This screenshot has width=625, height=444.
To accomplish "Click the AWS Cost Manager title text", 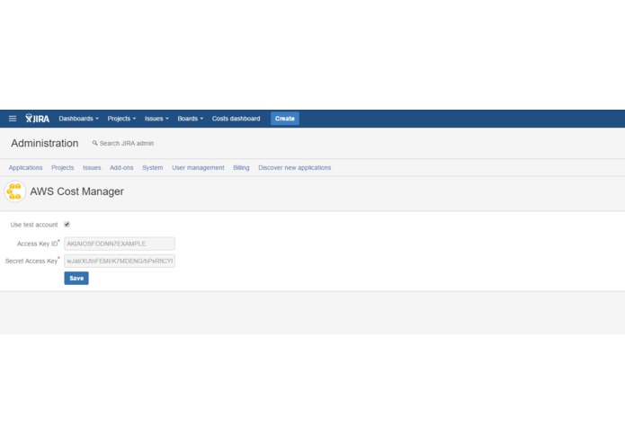I will tap(77, 191).
